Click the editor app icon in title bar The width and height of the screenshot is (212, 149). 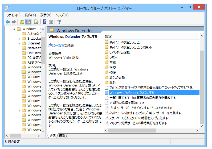[7, 8]
